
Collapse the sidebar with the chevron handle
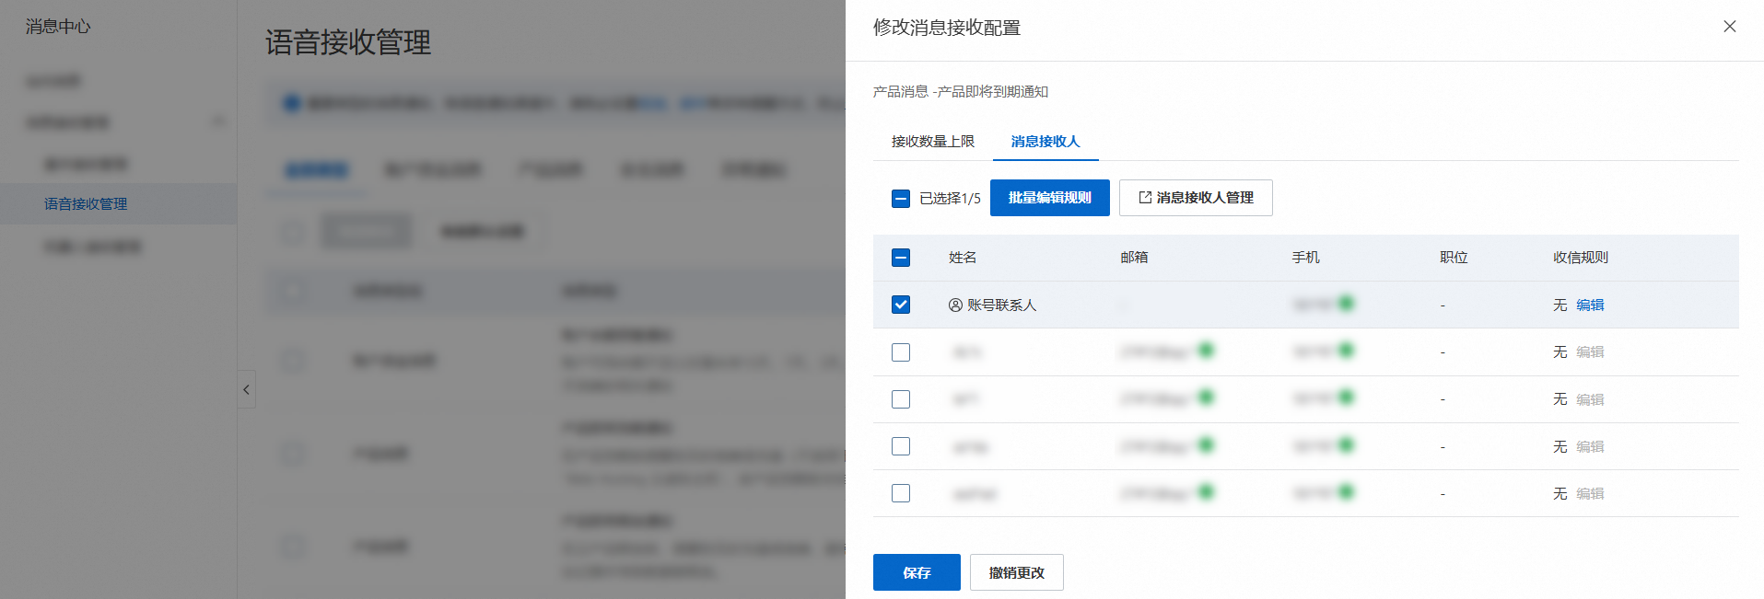[246, 389]
